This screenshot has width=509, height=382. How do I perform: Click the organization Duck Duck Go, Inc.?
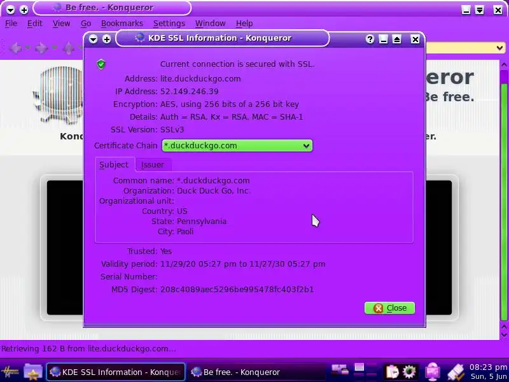(214, 190)
